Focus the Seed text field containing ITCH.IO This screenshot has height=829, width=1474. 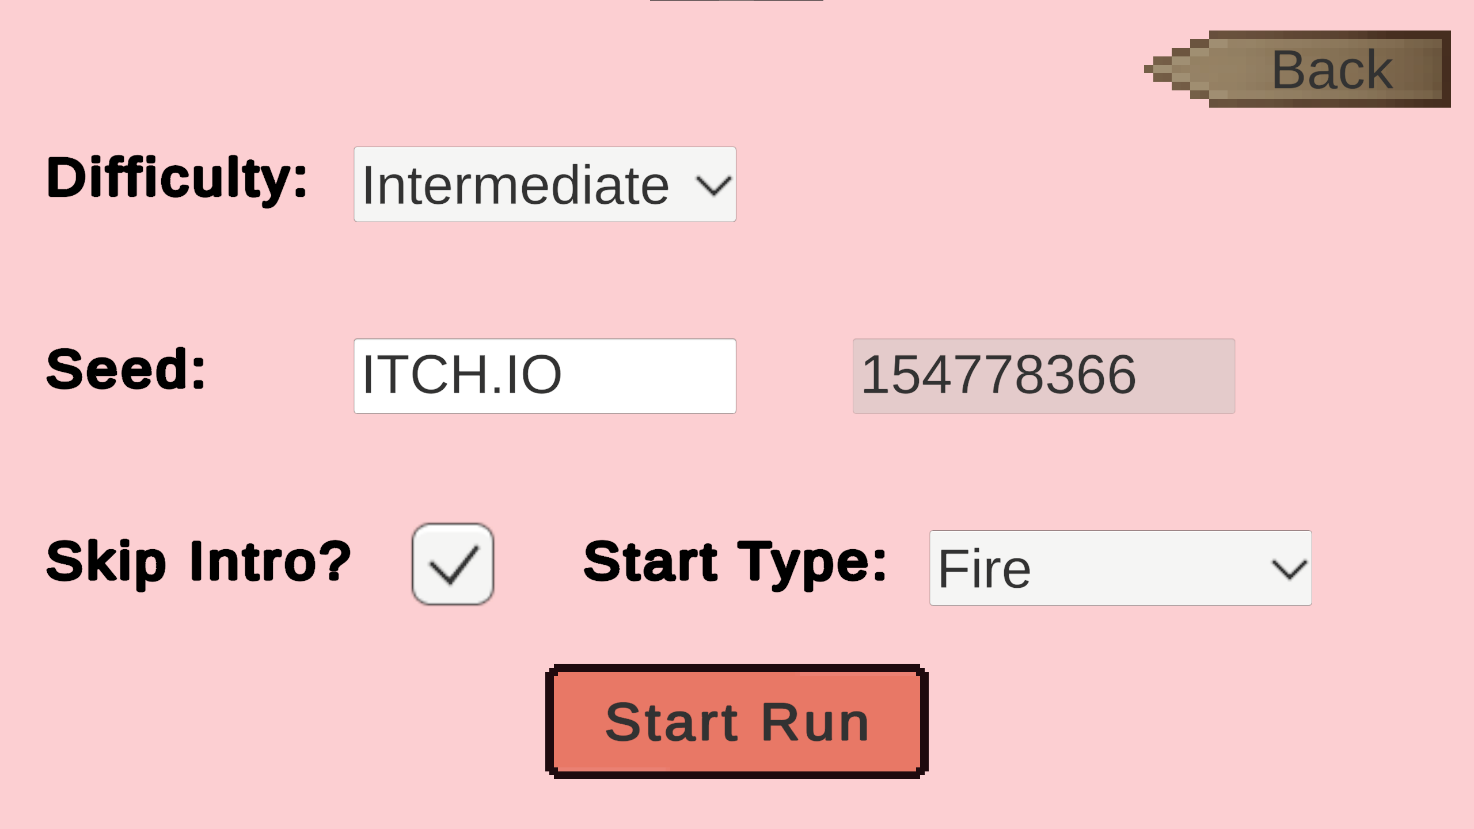[x=545, y=376]
